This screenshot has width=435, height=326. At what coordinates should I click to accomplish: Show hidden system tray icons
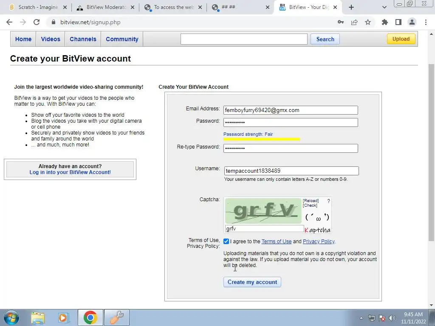pos(361,318)
